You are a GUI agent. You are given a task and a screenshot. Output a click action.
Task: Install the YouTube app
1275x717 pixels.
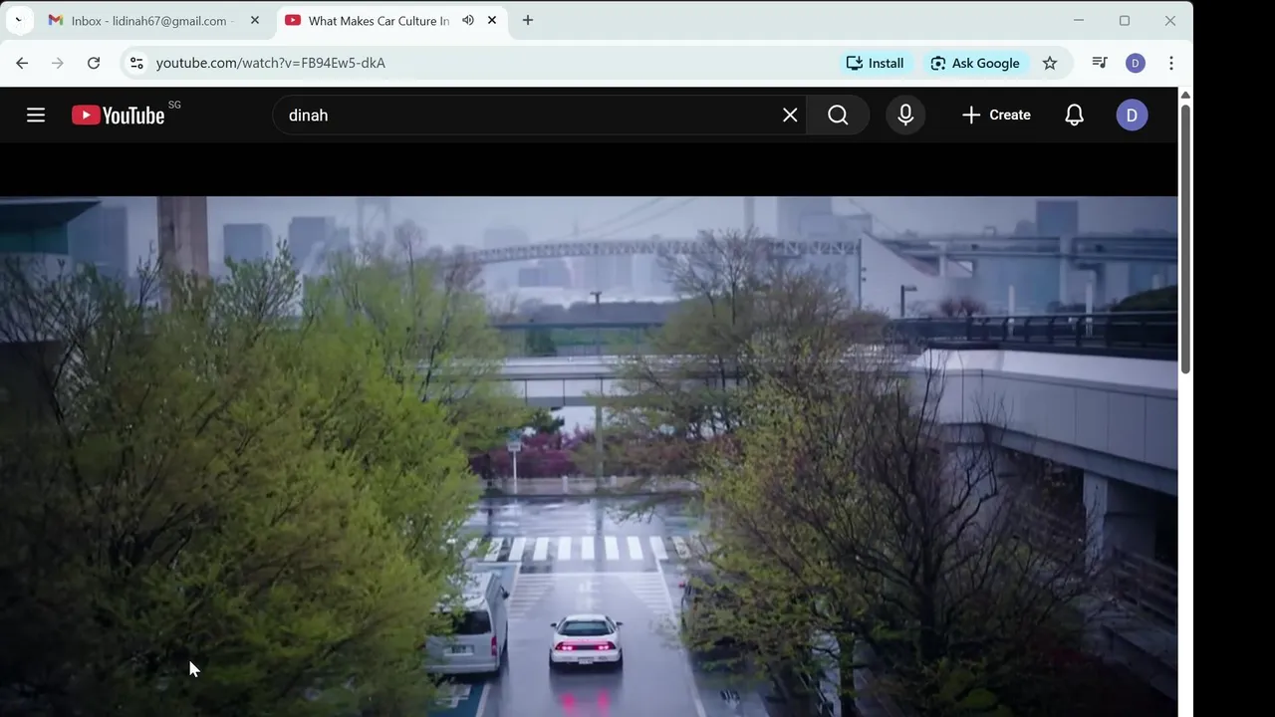click(875, 63)
